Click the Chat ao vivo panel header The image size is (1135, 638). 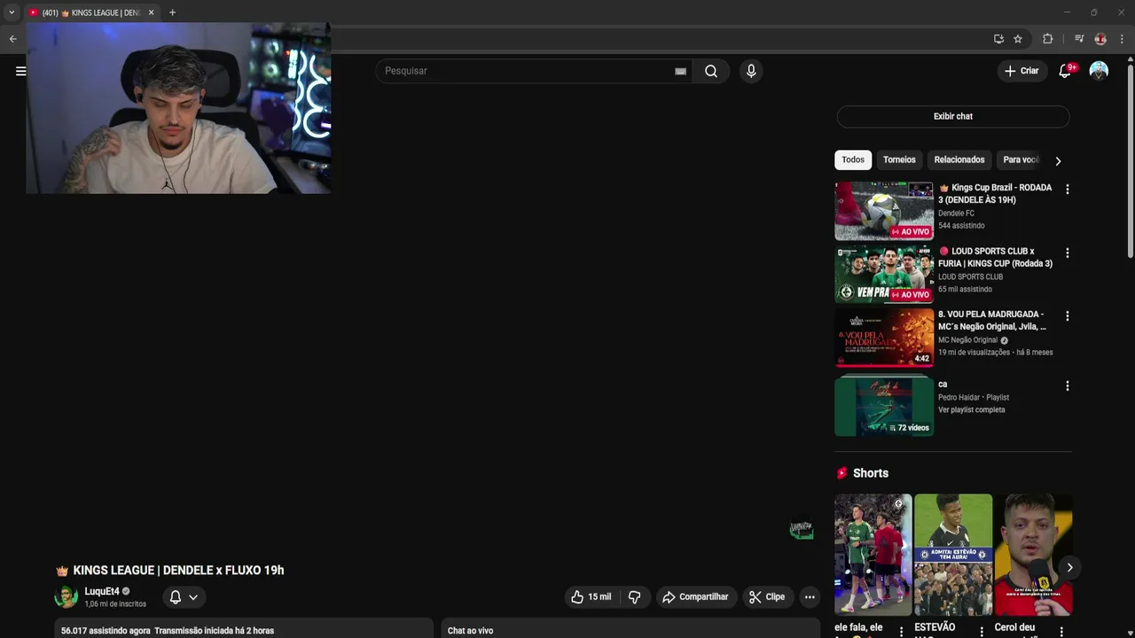pos(630,628)
